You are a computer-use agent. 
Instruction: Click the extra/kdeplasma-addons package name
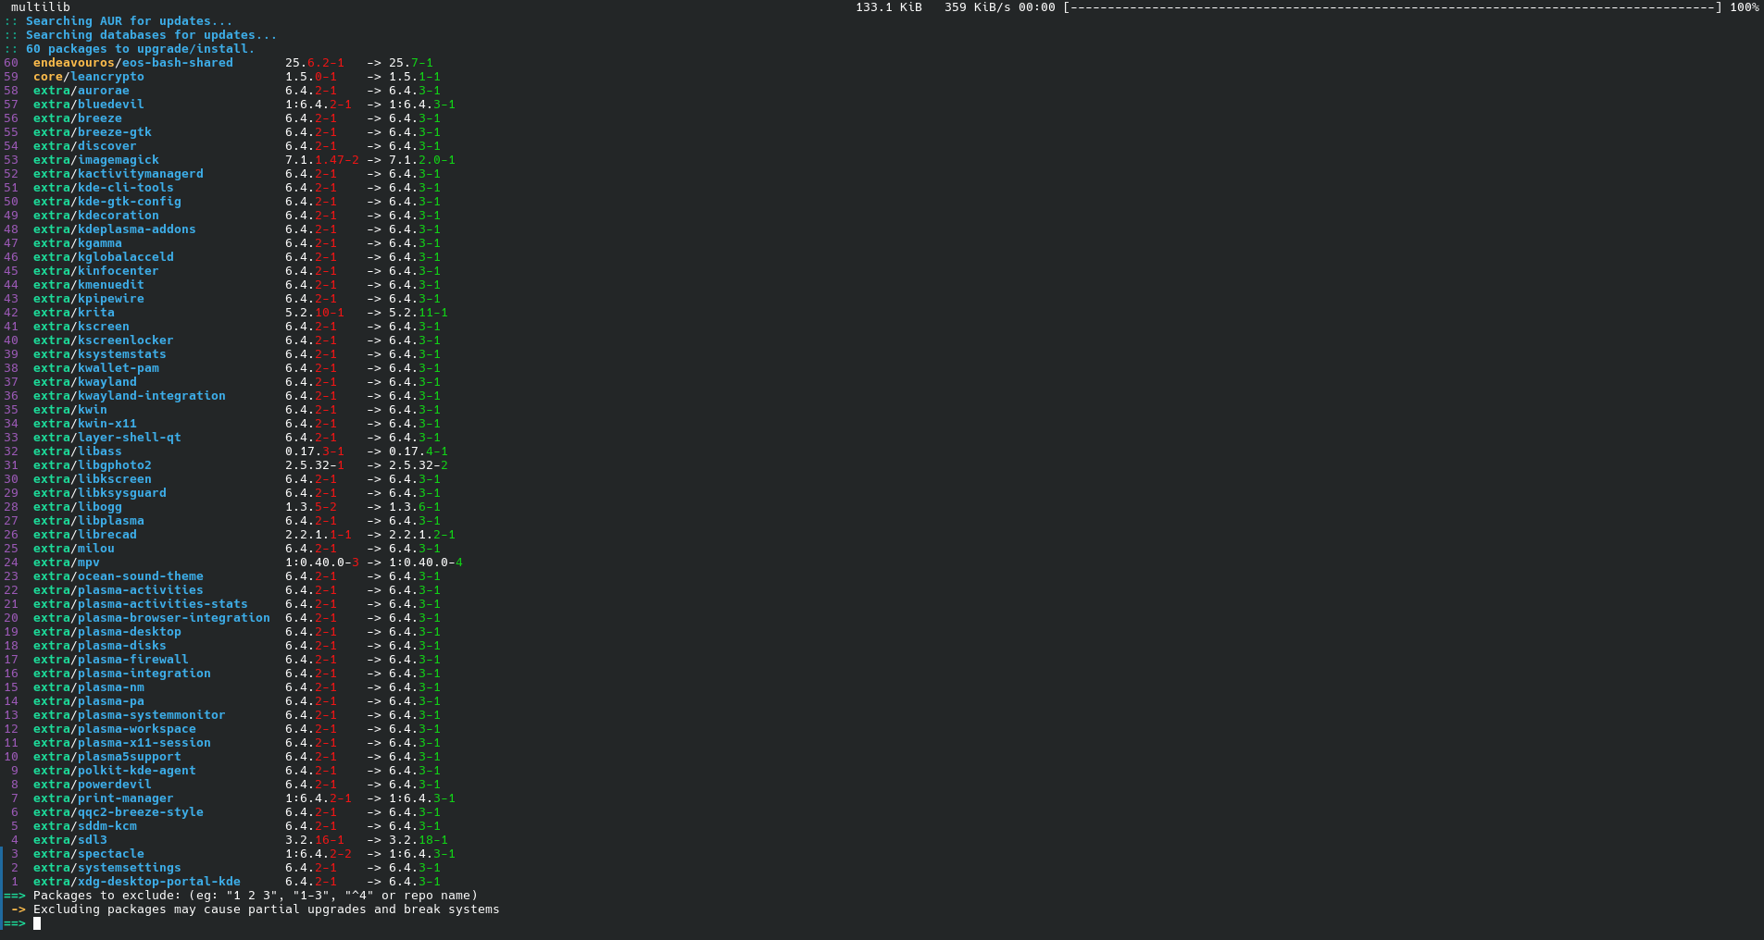click(115, 229)
